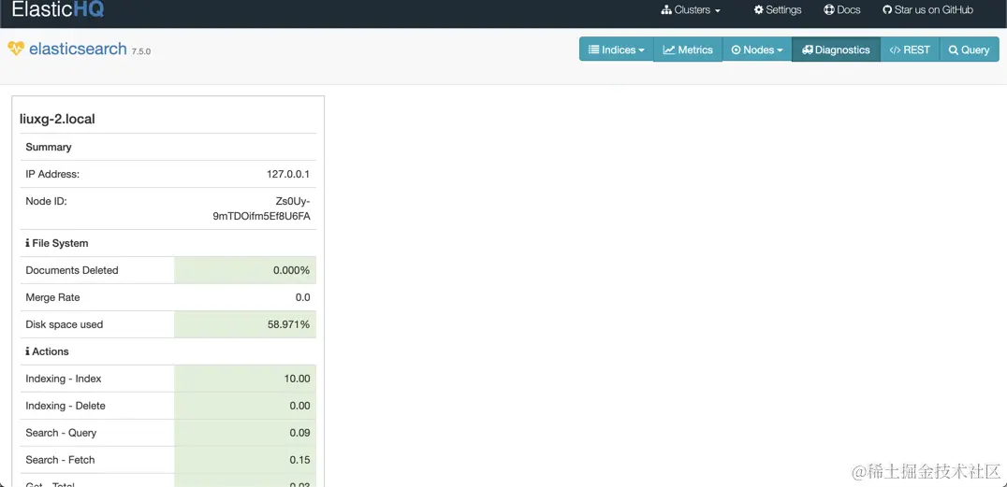Click the Query magnifier icon
The image size is (1007, 487).
[x=953, y=50]
